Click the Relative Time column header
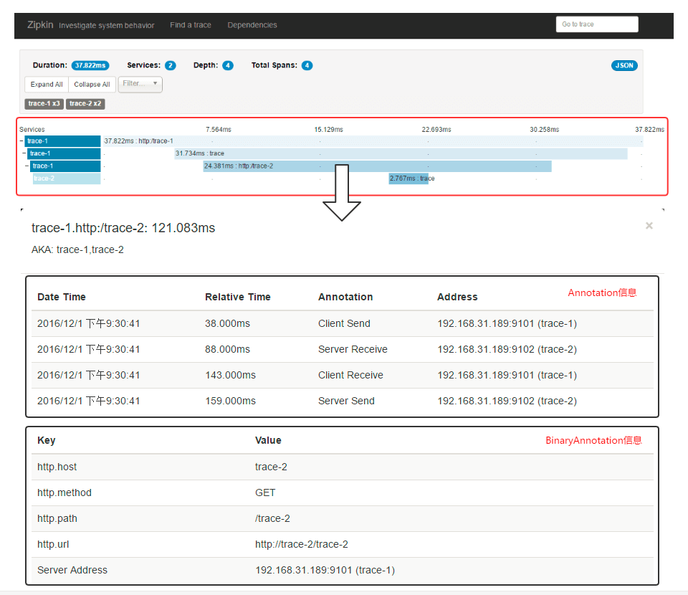Image resolution: width=688 pixels, height=595 pixels. (237, 297)
